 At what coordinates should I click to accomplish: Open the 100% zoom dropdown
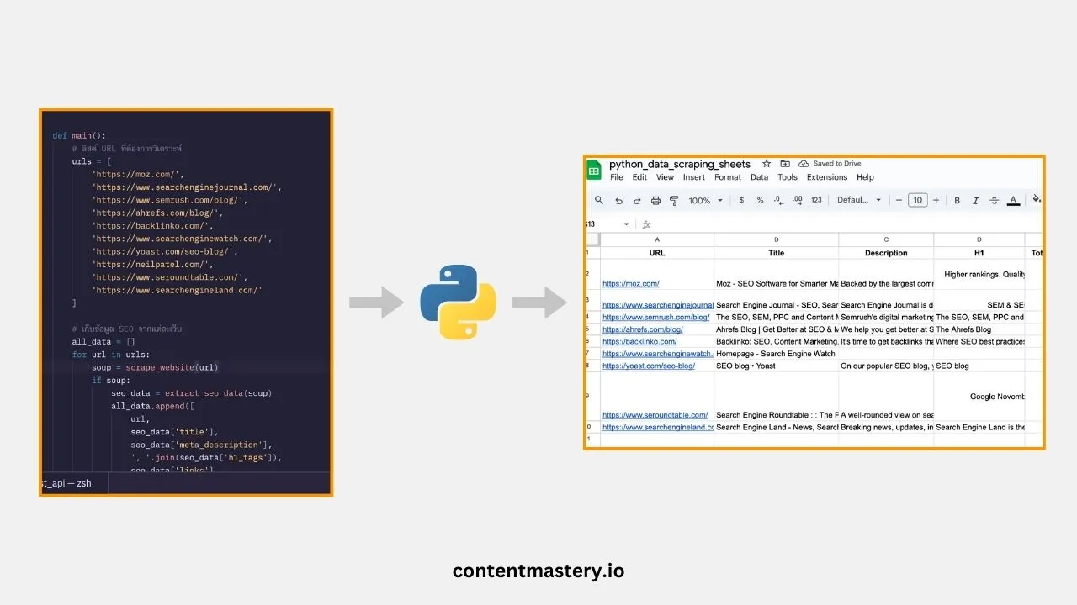pyautogui.click(x=705, y=200)
